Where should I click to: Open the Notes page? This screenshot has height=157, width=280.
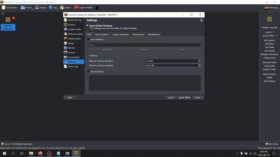(x=73, y=43)
